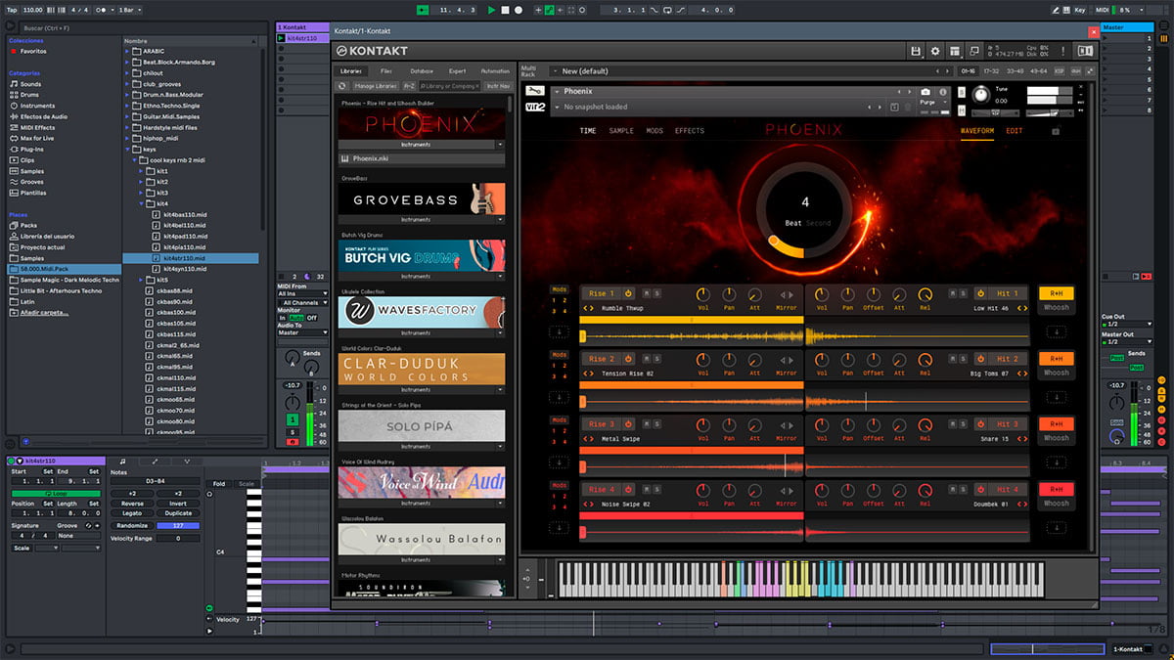Click the Phoenix Tune knob
Viewport: 1174px width, 660px height.
point(982,94)
